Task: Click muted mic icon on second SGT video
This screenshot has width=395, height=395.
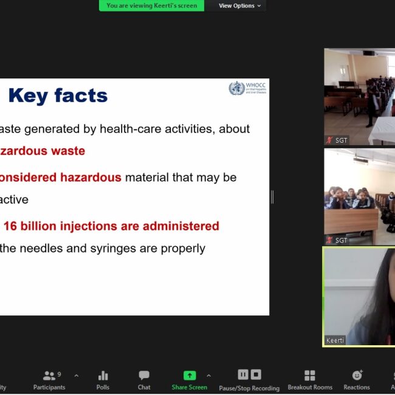Action: pos(329,240)
